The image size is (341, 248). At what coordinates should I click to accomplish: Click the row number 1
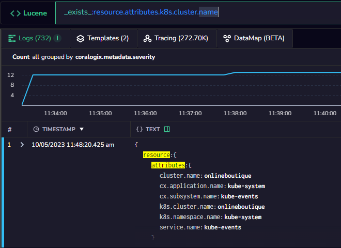(9, 145)
